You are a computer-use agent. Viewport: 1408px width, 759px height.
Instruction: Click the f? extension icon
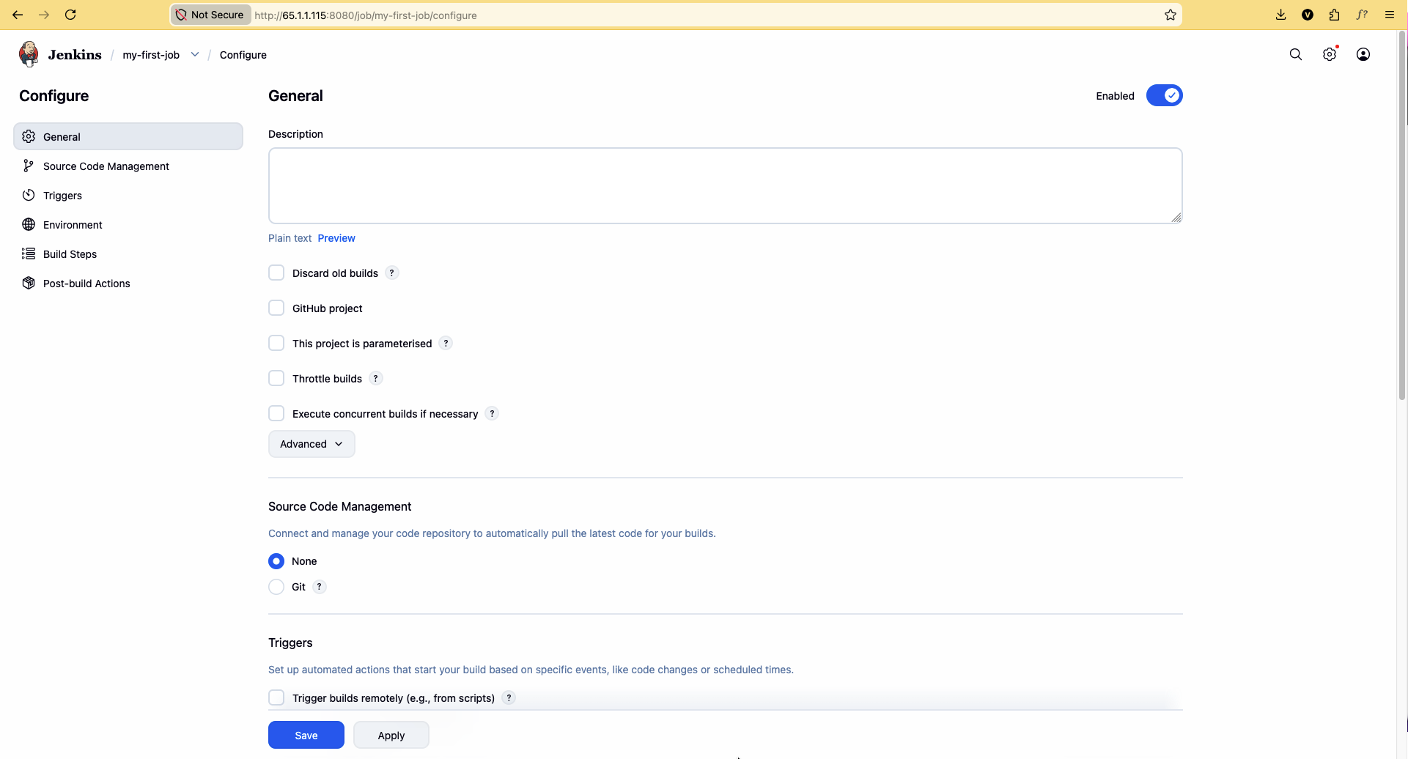[1362, 15]
